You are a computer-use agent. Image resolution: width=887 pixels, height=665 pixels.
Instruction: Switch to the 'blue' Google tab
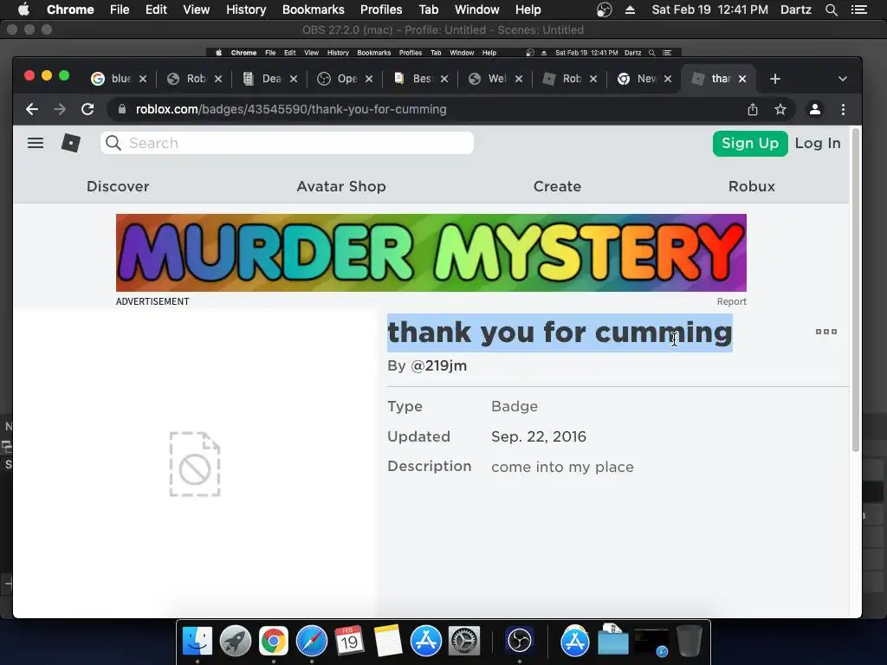[112, 79]
